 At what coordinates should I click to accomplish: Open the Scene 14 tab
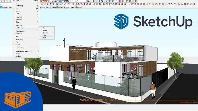click(80, 7)
